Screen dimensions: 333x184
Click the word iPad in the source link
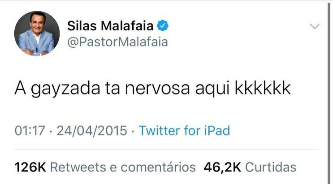tap(217, 130)
